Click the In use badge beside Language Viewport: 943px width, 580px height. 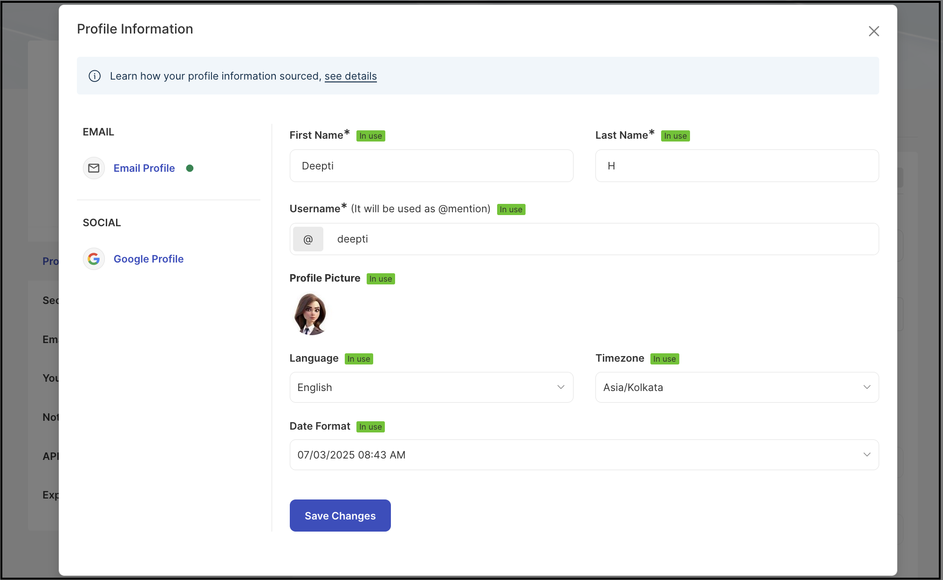[x=359, y=359]
